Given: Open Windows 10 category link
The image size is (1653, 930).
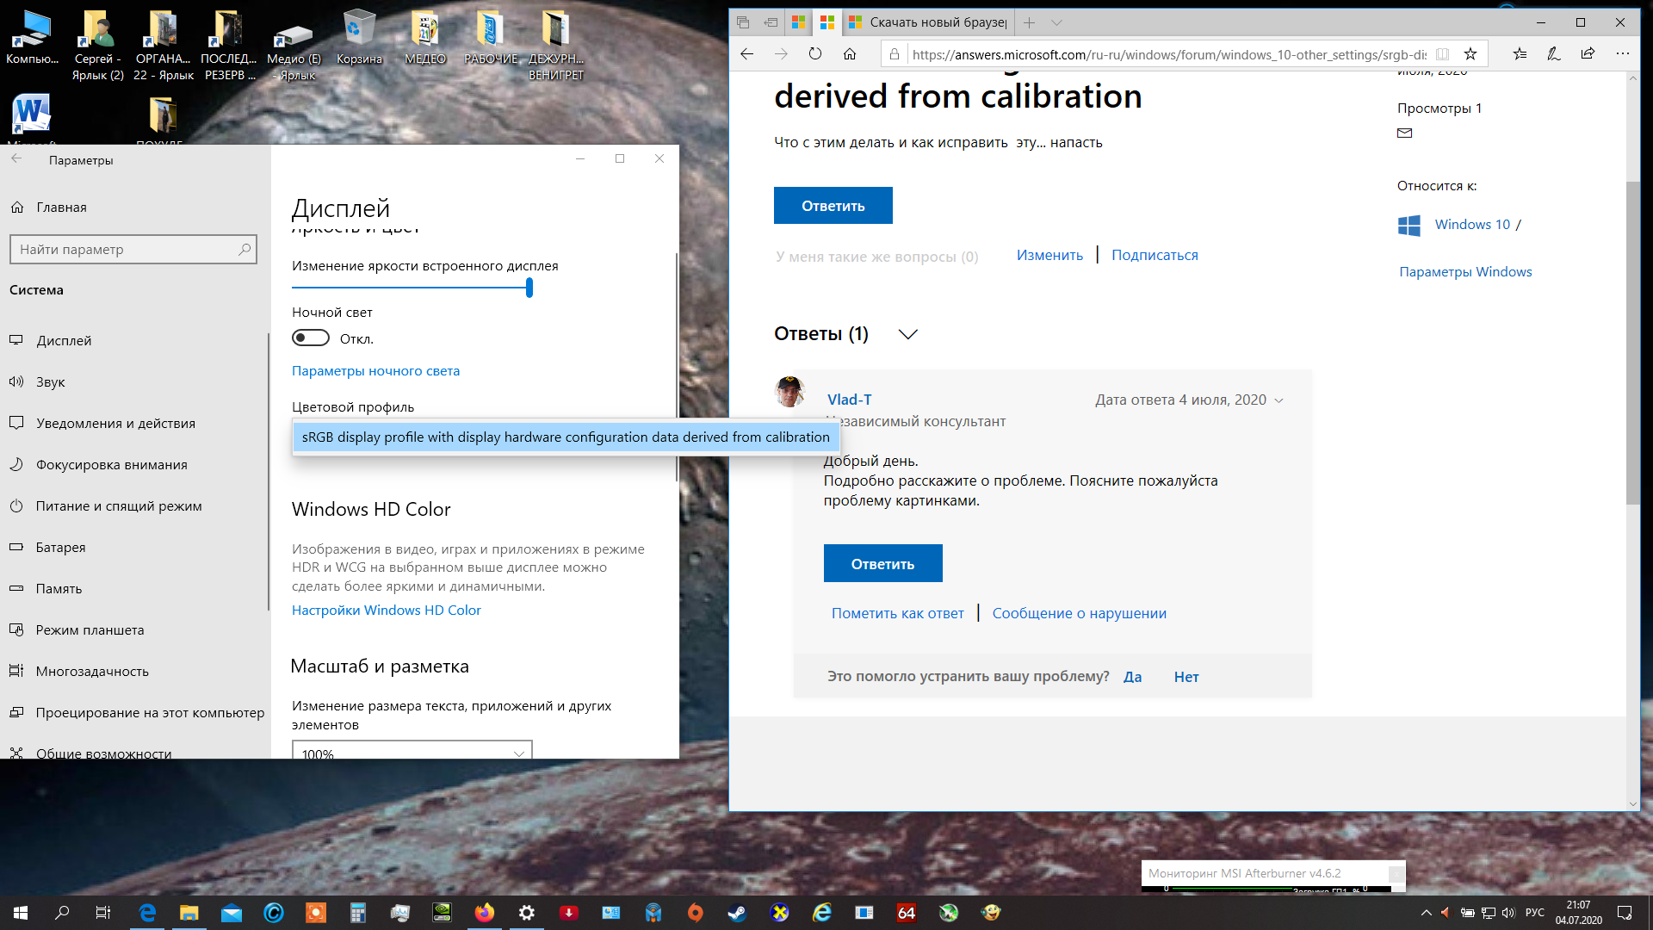Looking at the screenshot, I should pyautogui.click(x=1472, y=225).
